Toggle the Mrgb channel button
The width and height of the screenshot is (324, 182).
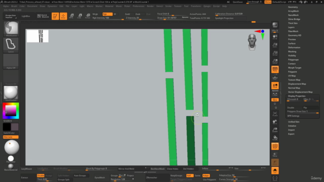click(x=95, y=14)
